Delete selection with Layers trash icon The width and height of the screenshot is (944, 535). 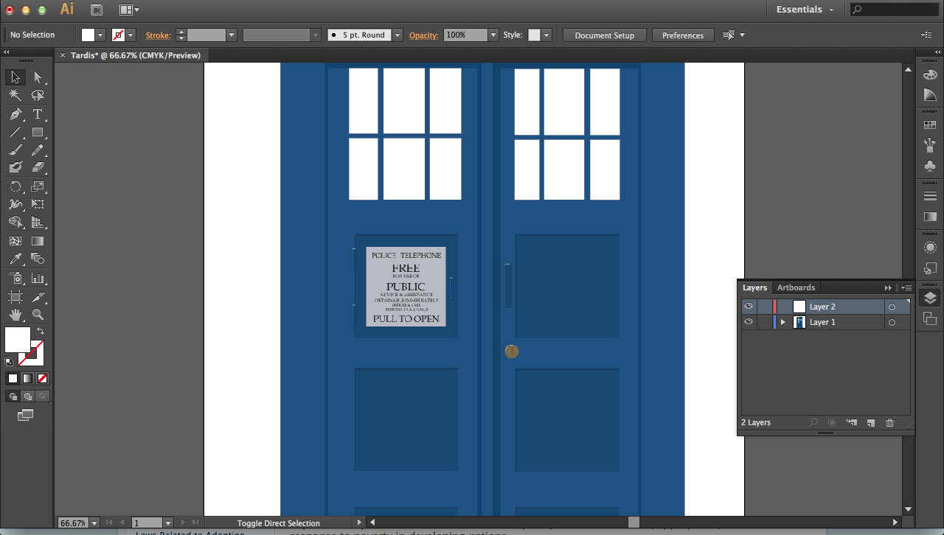[889, 423]
